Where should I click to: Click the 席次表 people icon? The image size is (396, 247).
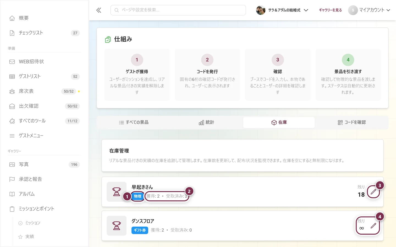pyautogui.click(x=12, y=91)
